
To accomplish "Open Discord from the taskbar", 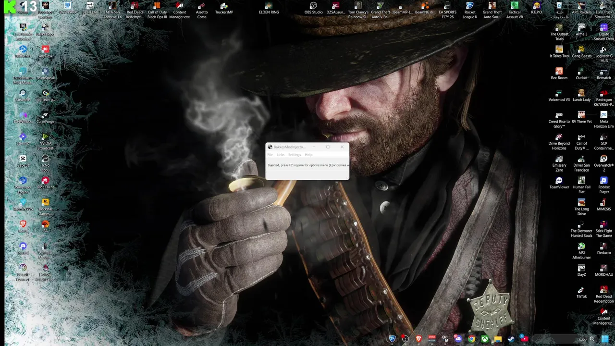I will (458, 339).
